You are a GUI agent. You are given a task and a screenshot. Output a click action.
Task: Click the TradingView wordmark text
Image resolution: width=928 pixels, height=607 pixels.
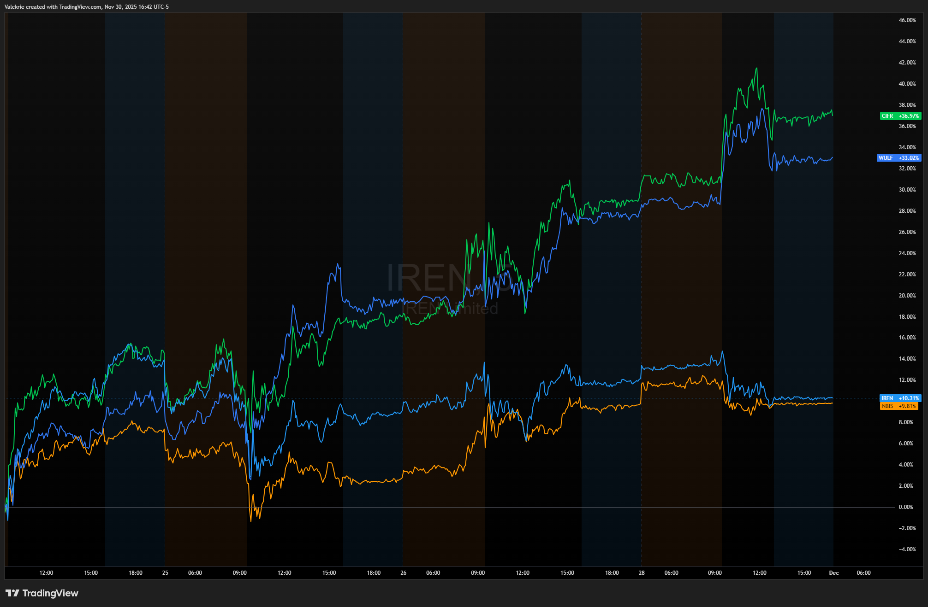pyautogui.click(x=50, y=593)
